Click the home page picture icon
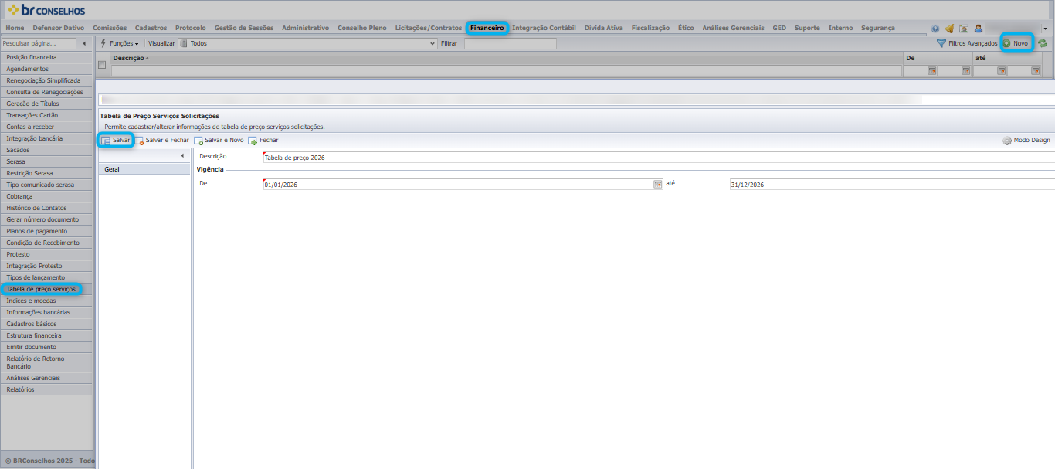Viewport: 1055px width, 469px height. (x=964, y=29)
